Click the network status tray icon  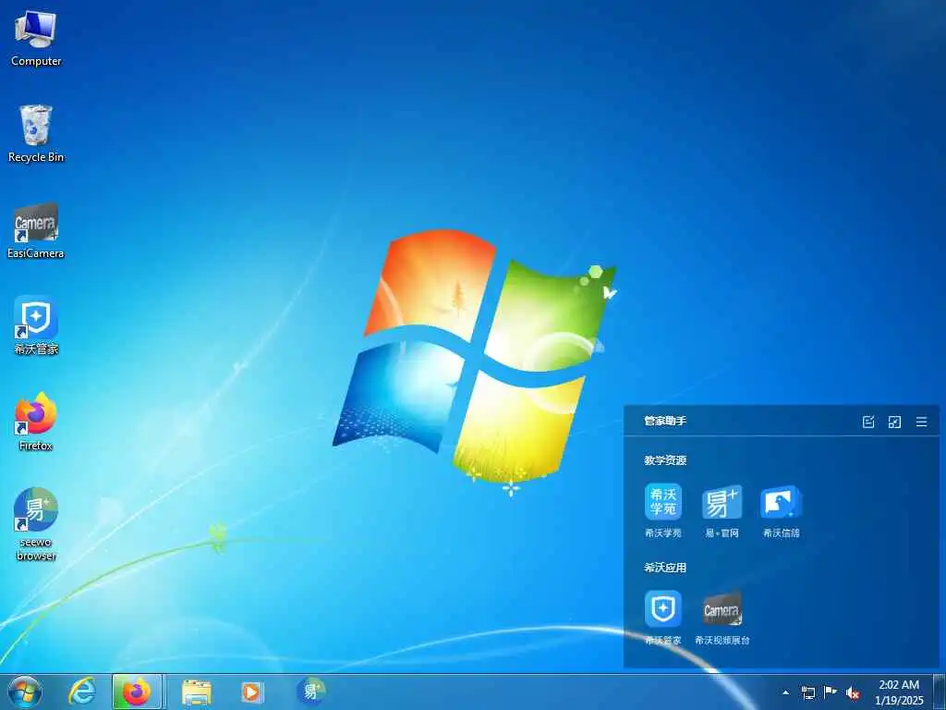pos(807,692)
